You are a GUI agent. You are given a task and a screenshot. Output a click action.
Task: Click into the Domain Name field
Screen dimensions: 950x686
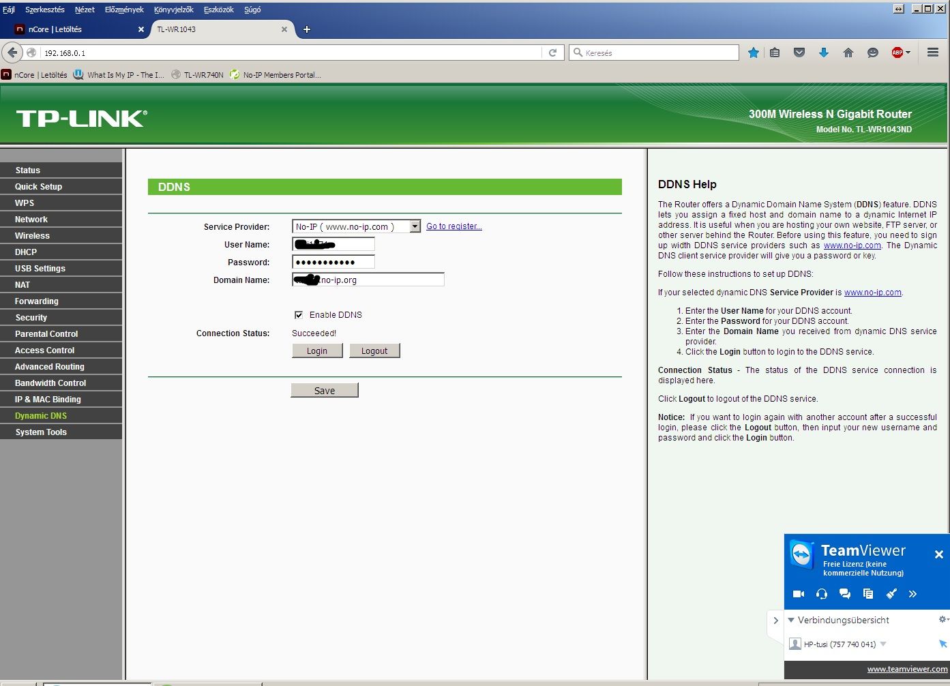368,280
